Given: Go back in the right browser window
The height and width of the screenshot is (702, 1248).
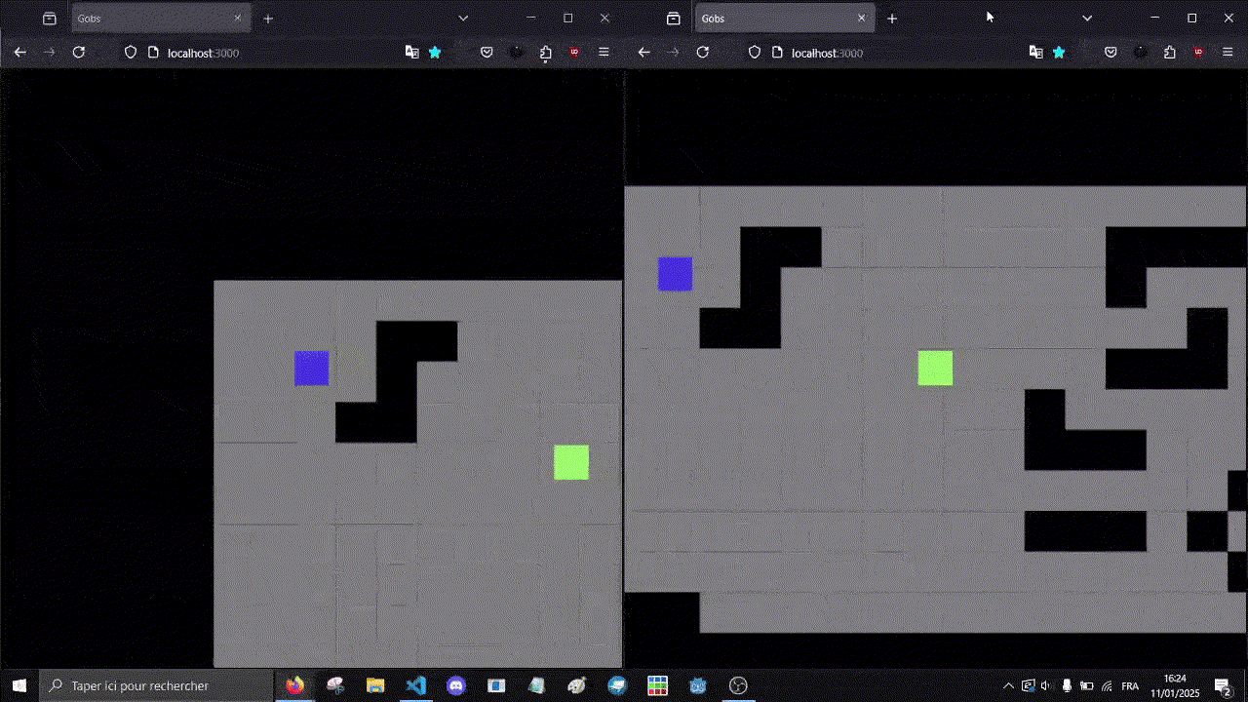Looking at the screenshot, I should pyautogui.click(x=643, y=53).
